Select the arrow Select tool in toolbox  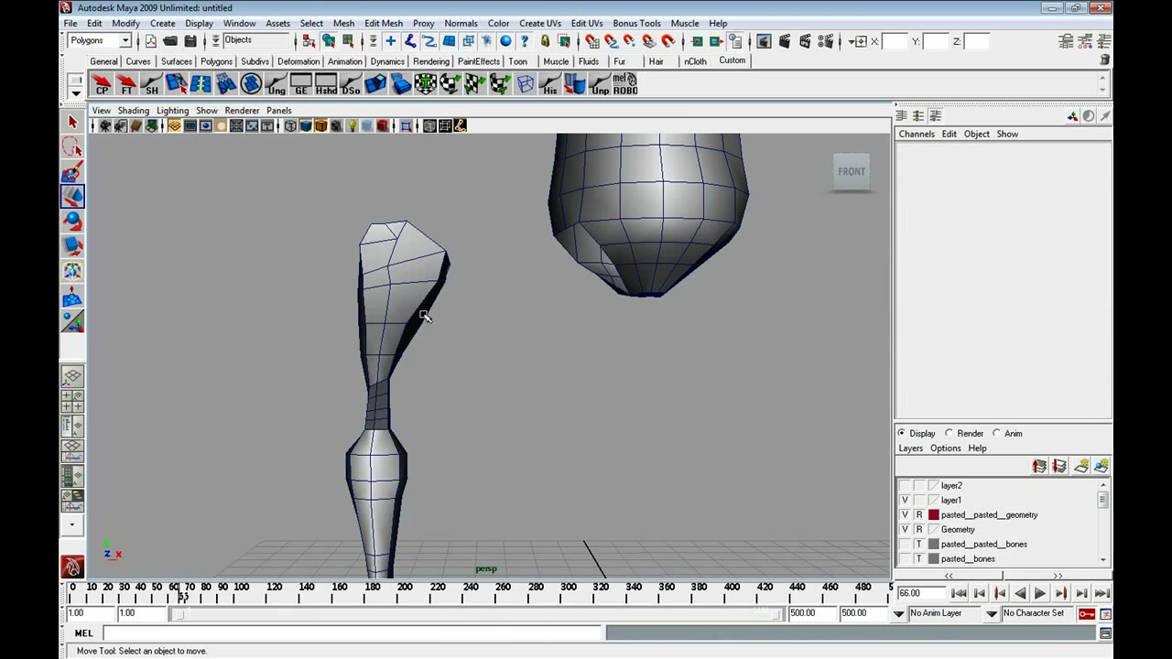(x=72, y=123)
